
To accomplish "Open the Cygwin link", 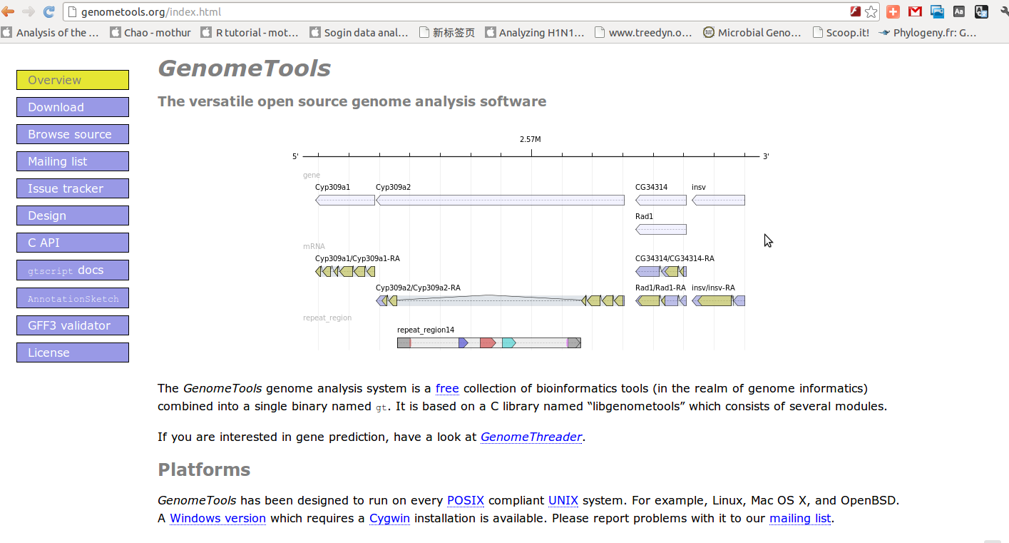I will point(389,518).
